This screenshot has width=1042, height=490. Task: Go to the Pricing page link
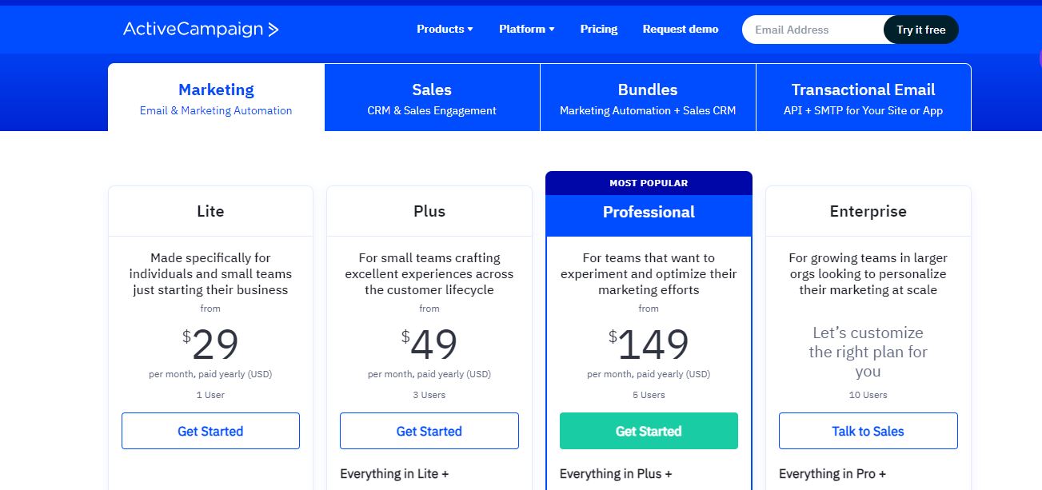[x=599, y=29]
